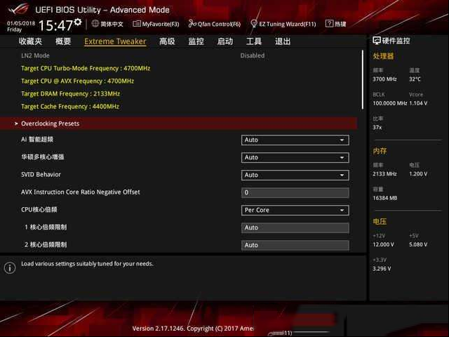Open 华硕多核心增强 dropdown
Image resolution: width=449 pixels, height=337 pixels.
click(x=295, y=157)
